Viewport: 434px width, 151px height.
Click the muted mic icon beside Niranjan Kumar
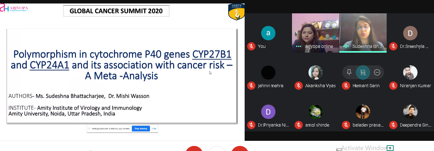(x=393, y=86)
